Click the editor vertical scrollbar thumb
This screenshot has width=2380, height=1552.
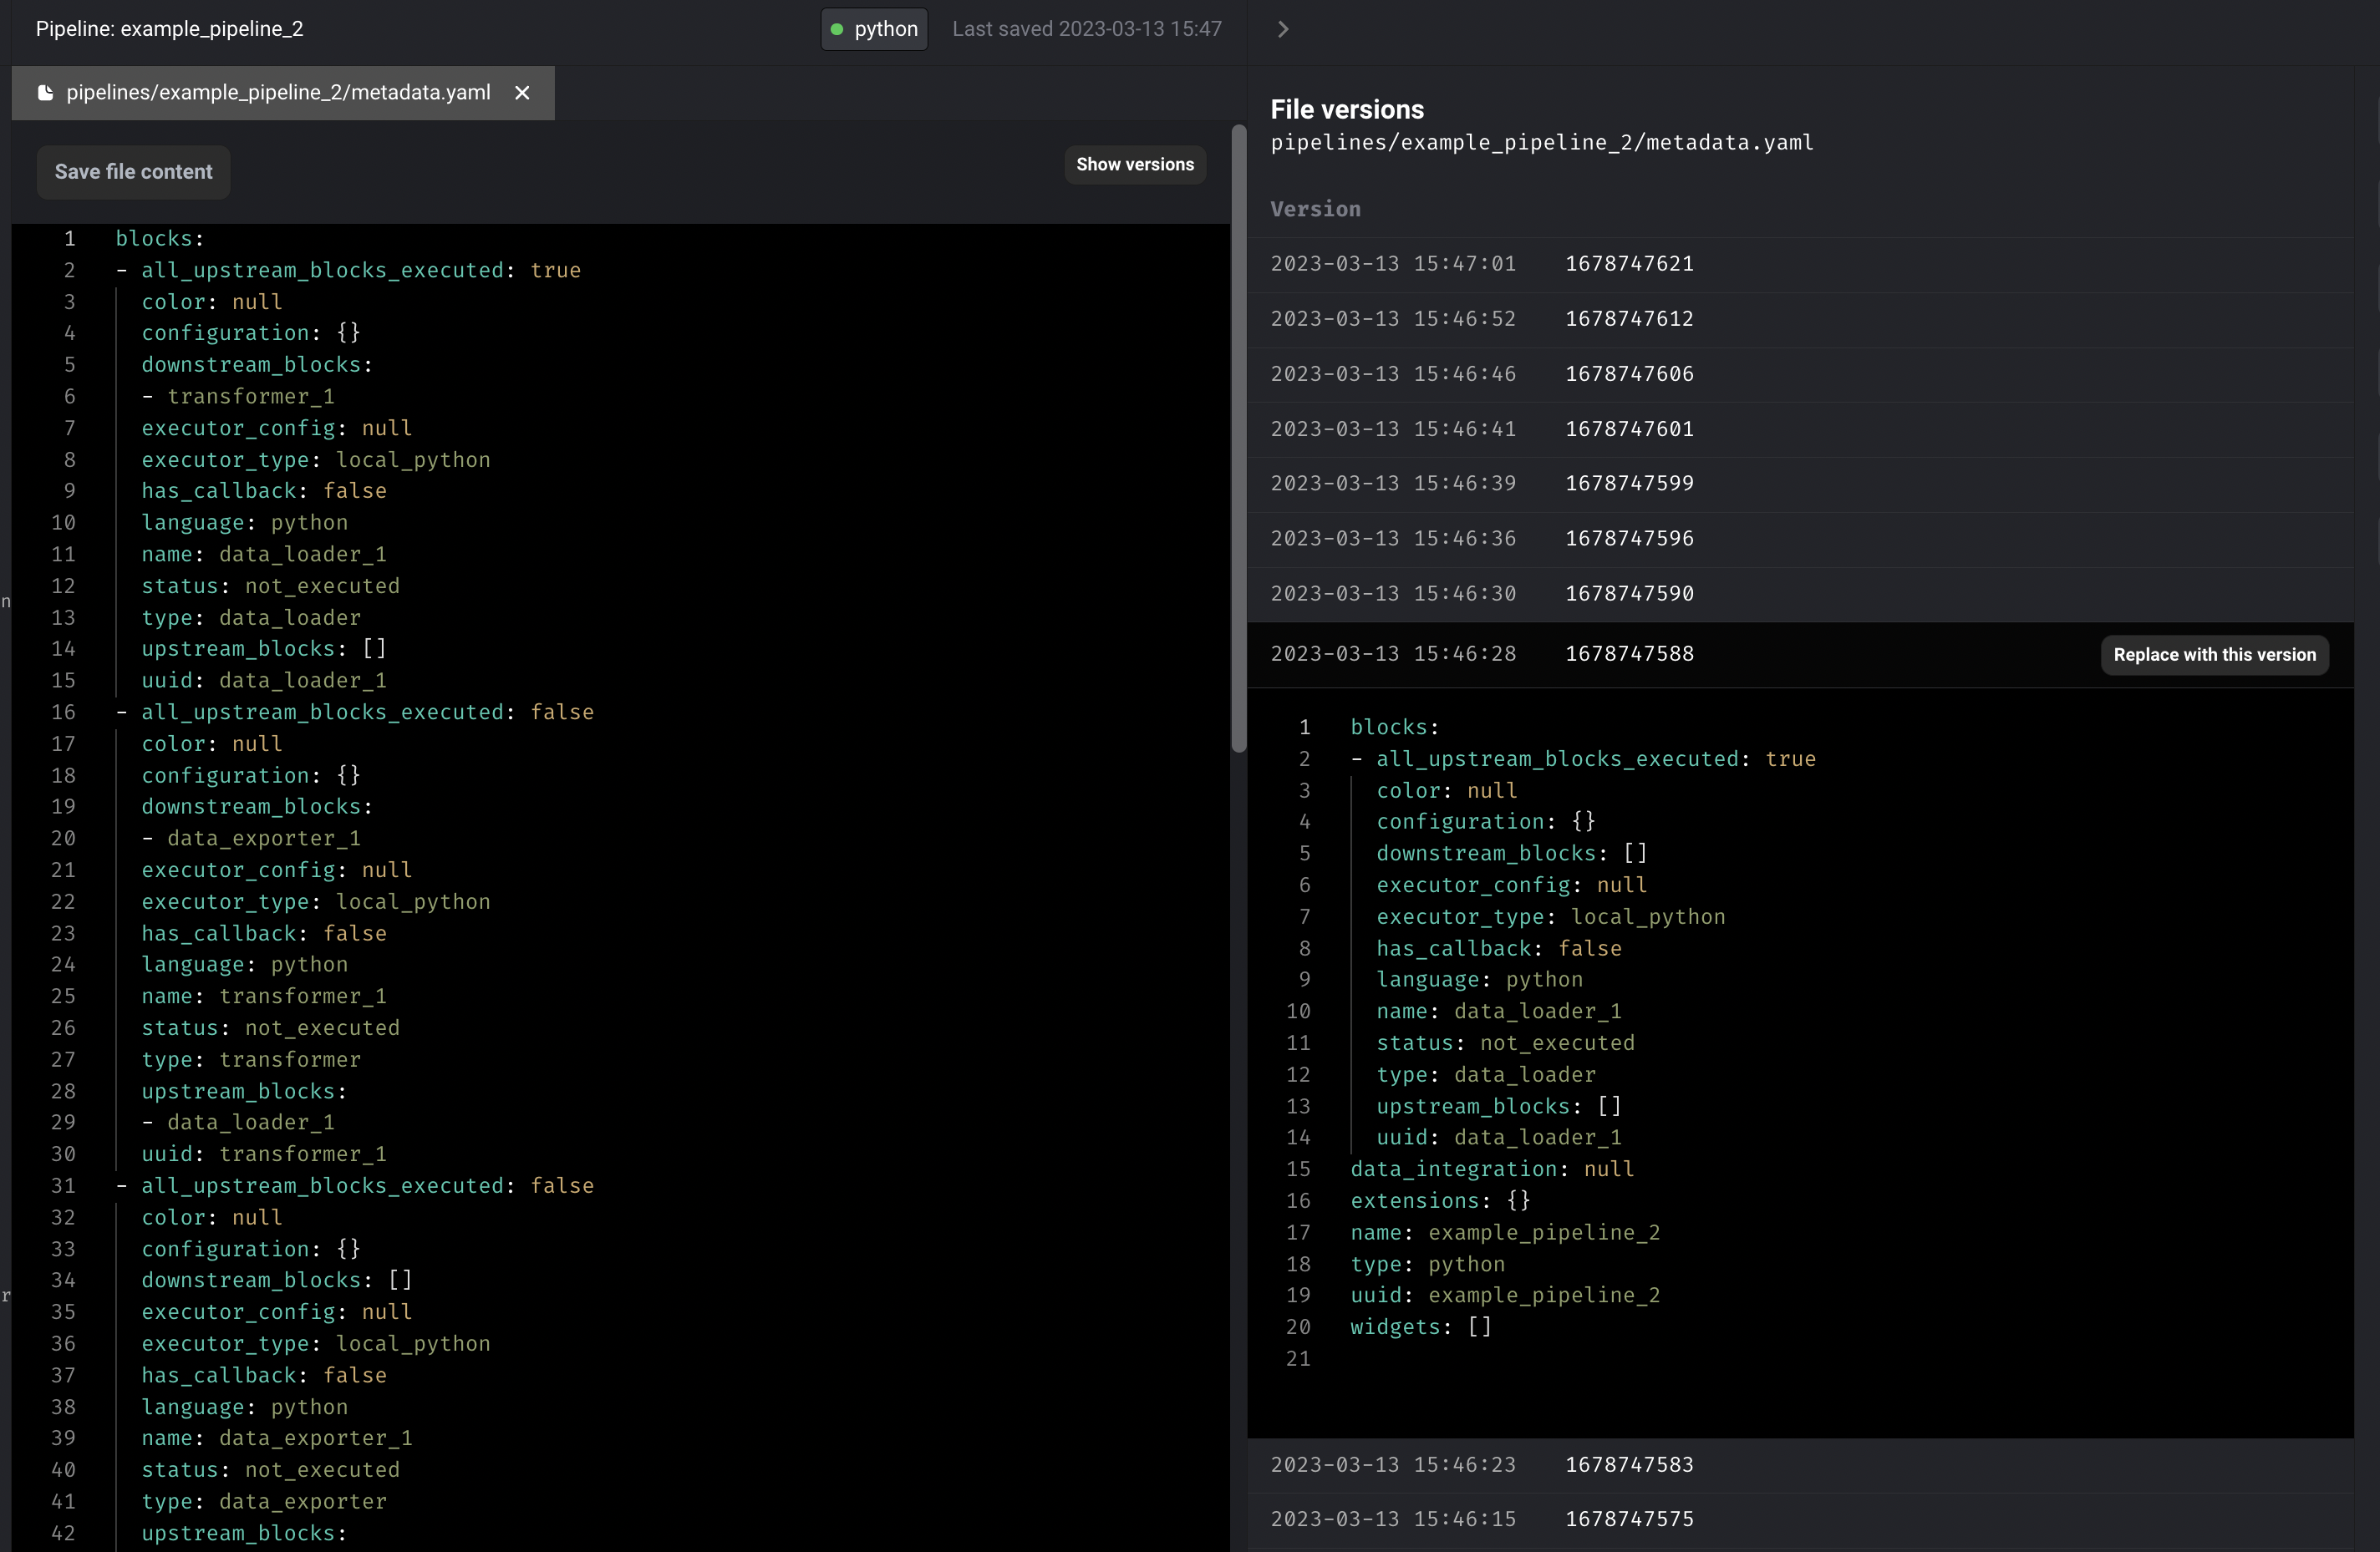(1239, 438)
